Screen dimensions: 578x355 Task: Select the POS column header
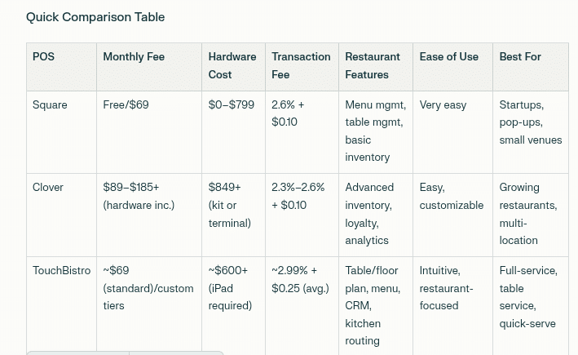pos(62,67)
